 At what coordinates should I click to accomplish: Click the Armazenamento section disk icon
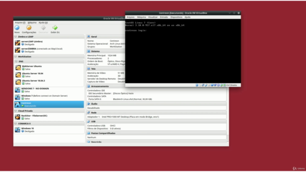88,86
